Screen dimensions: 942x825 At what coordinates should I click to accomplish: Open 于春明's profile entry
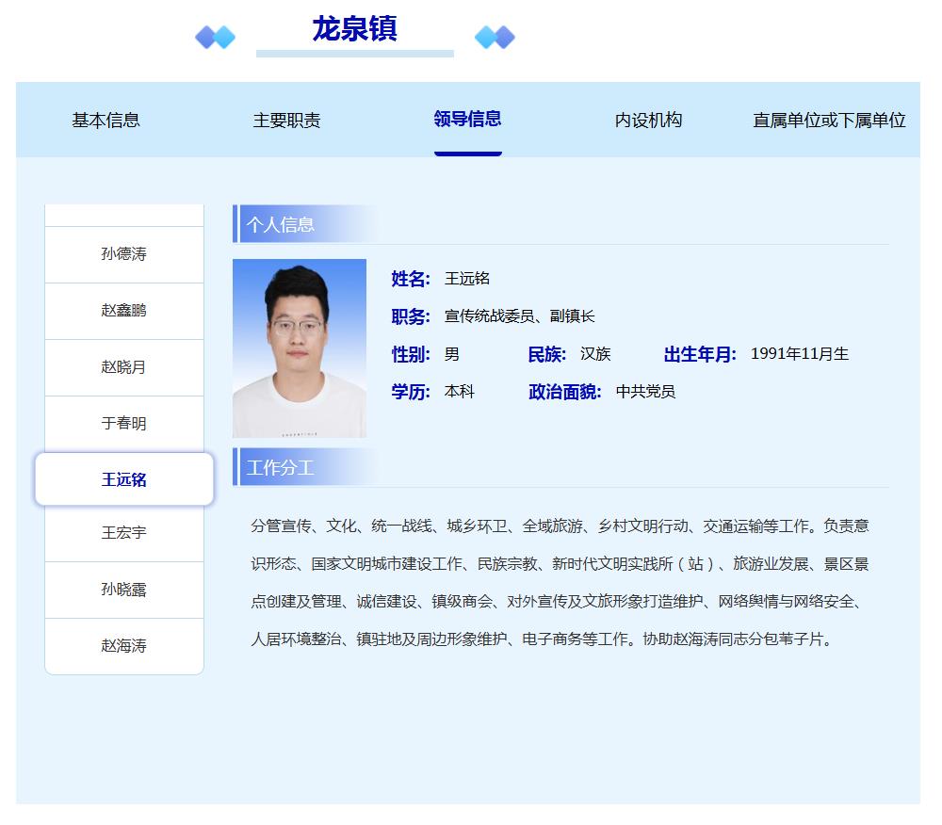[x=124, y=424]
